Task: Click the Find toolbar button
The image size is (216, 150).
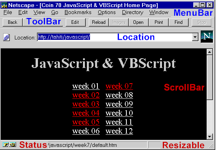Action: [178, 22]
